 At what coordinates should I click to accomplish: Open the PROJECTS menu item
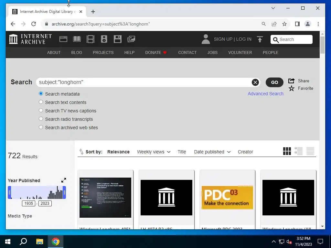point(103,53)
